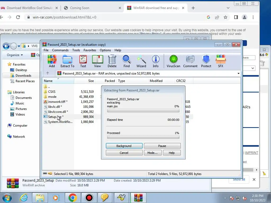Go up one level using the arrow icon
The width and height of the screenshot is (271, 203).
pos(48,73)
